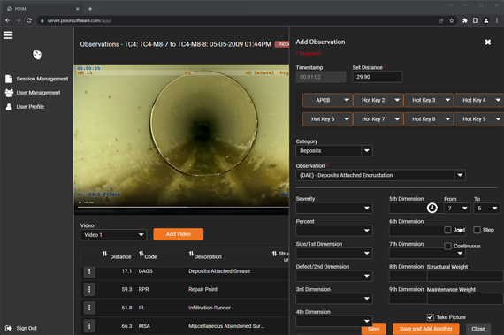This screenshot has height=335, width=504.
Task: Go to User Profile
Action: (25, 107)
